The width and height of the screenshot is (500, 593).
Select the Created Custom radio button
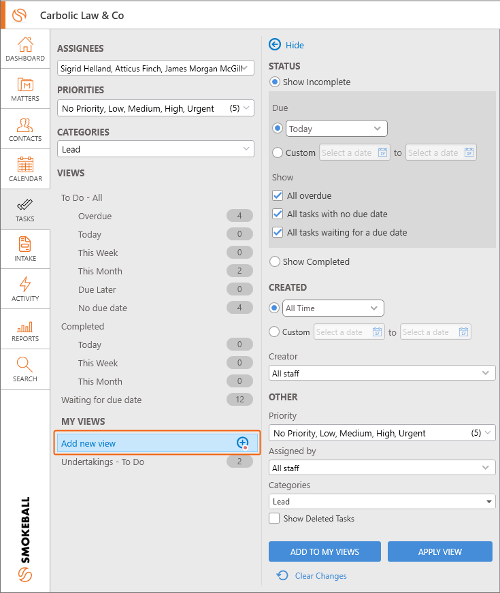[274, 332]
